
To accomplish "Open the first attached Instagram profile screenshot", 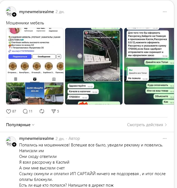I will point(35,66).
